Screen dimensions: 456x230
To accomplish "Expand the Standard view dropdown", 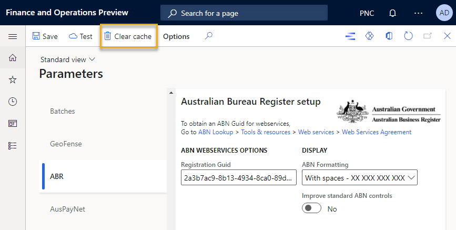I will point(68,59).
